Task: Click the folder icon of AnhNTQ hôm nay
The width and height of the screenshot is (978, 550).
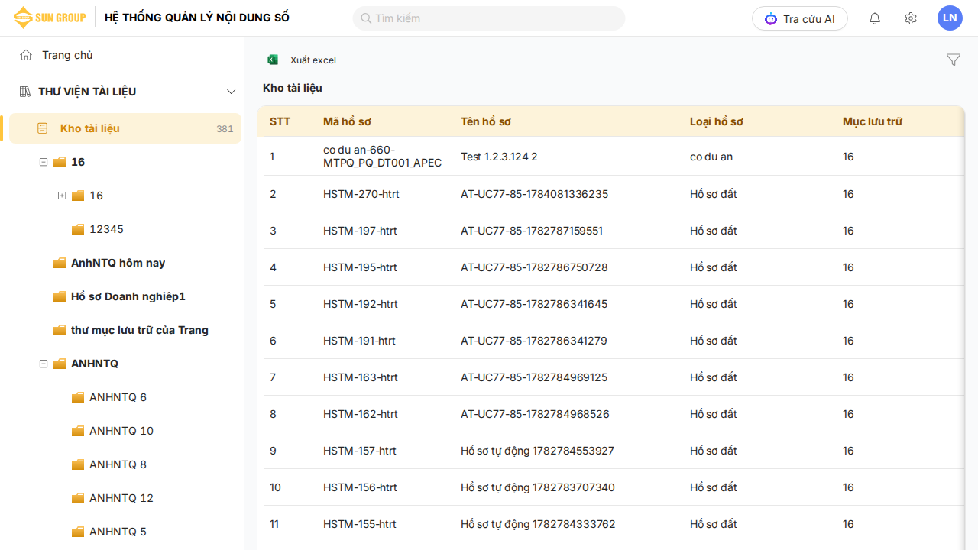Action: pos(60,263)
